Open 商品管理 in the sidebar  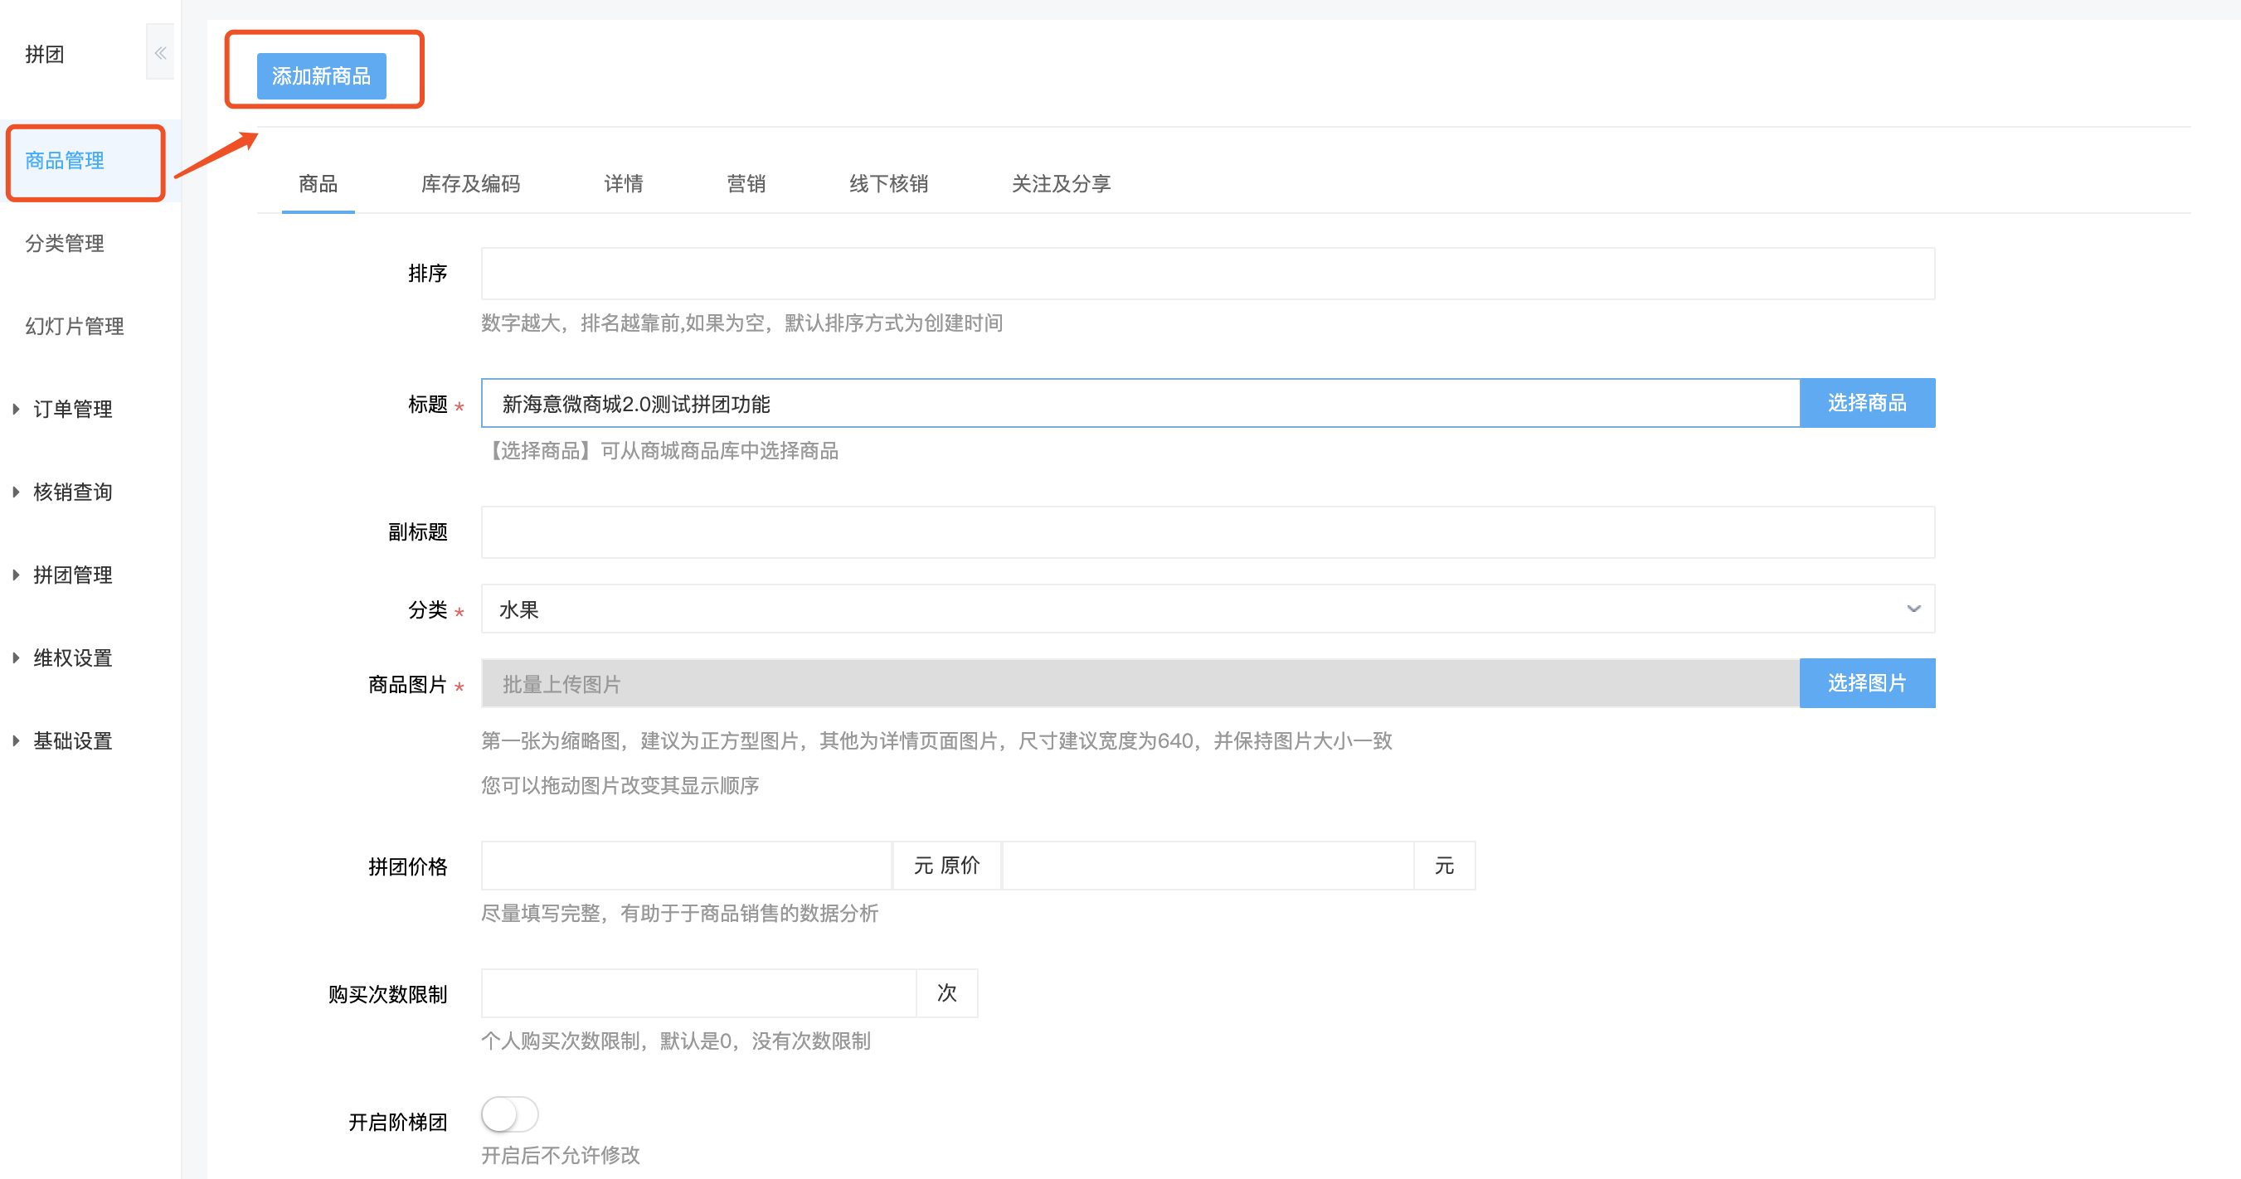(x=66, y=160)
